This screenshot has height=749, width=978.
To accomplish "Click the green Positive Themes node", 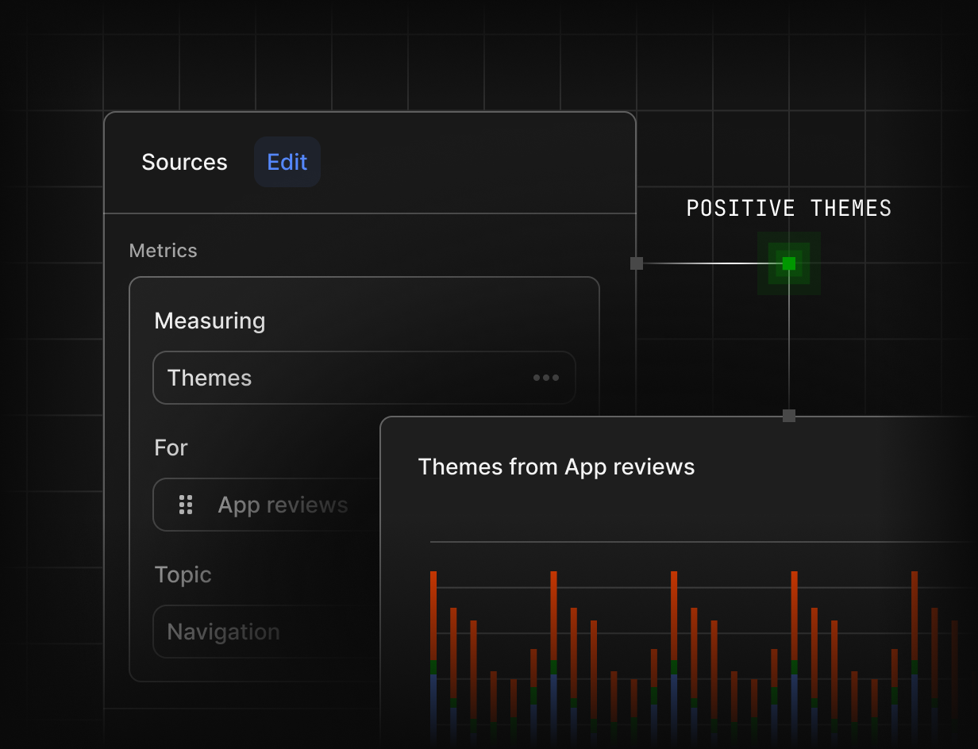I will click(x=788, y=263).
